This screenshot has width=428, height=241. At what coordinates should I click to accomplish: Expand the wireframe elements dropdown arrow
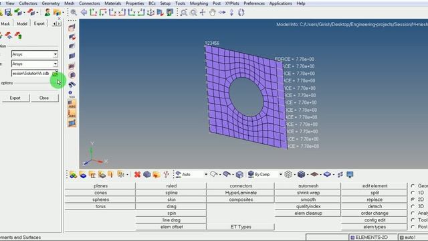coord(295,175)
